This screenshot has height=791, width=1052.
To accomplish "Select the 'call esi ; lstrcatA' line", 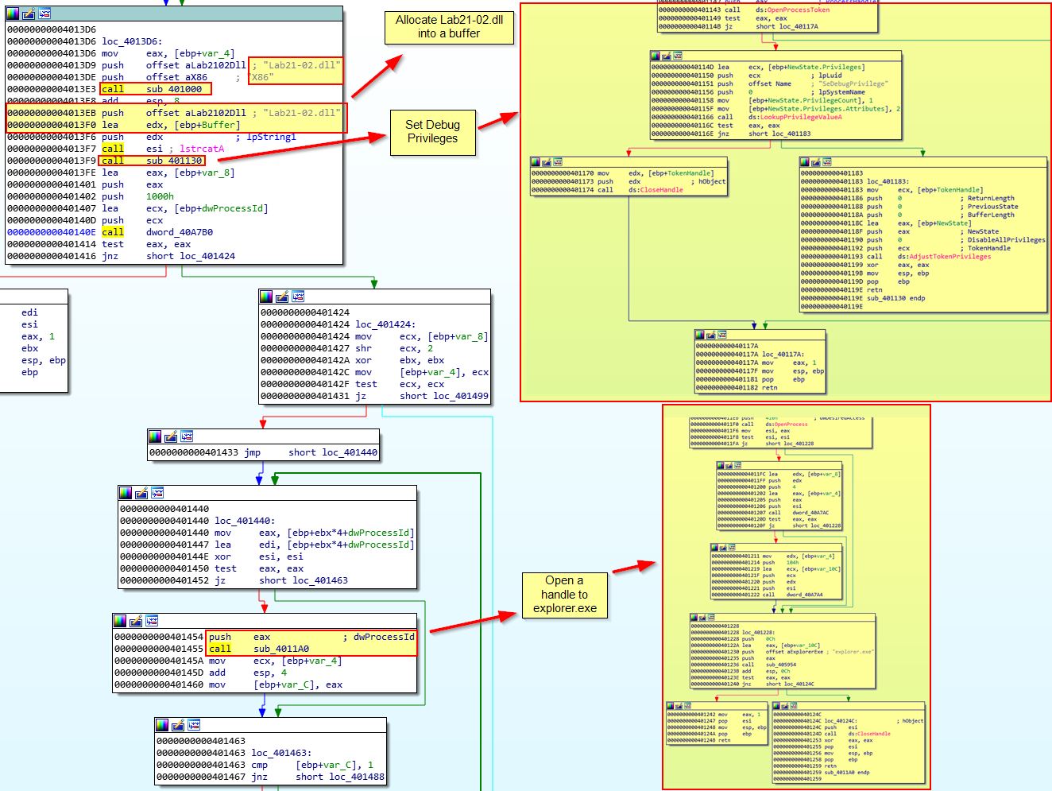I will 163,149.
